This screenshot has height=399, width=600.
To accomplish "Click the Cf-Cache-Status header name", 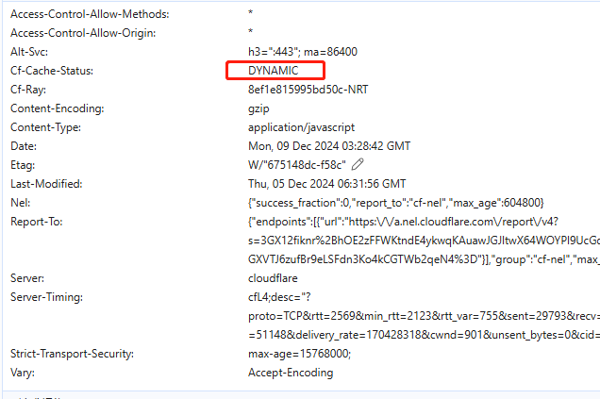I will 52,71.
